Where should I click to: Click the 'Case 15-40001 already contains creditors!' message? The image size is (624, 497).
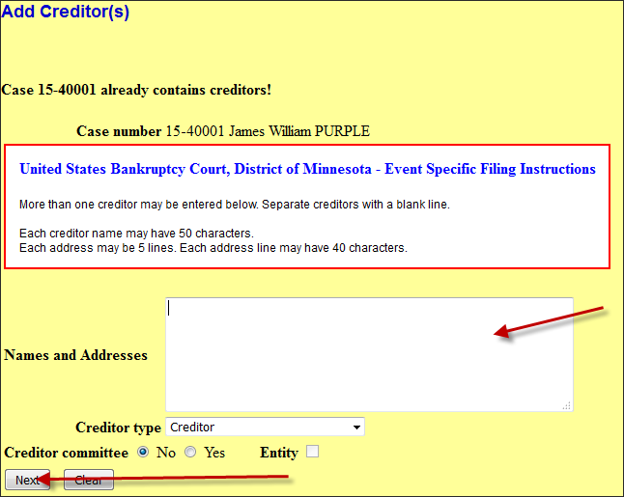[x=136, y=90]
